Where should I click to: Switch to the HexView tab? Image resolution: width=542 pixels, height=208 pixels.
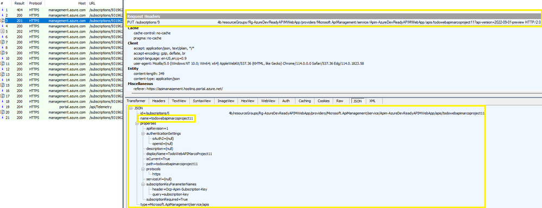pos(248,101)
